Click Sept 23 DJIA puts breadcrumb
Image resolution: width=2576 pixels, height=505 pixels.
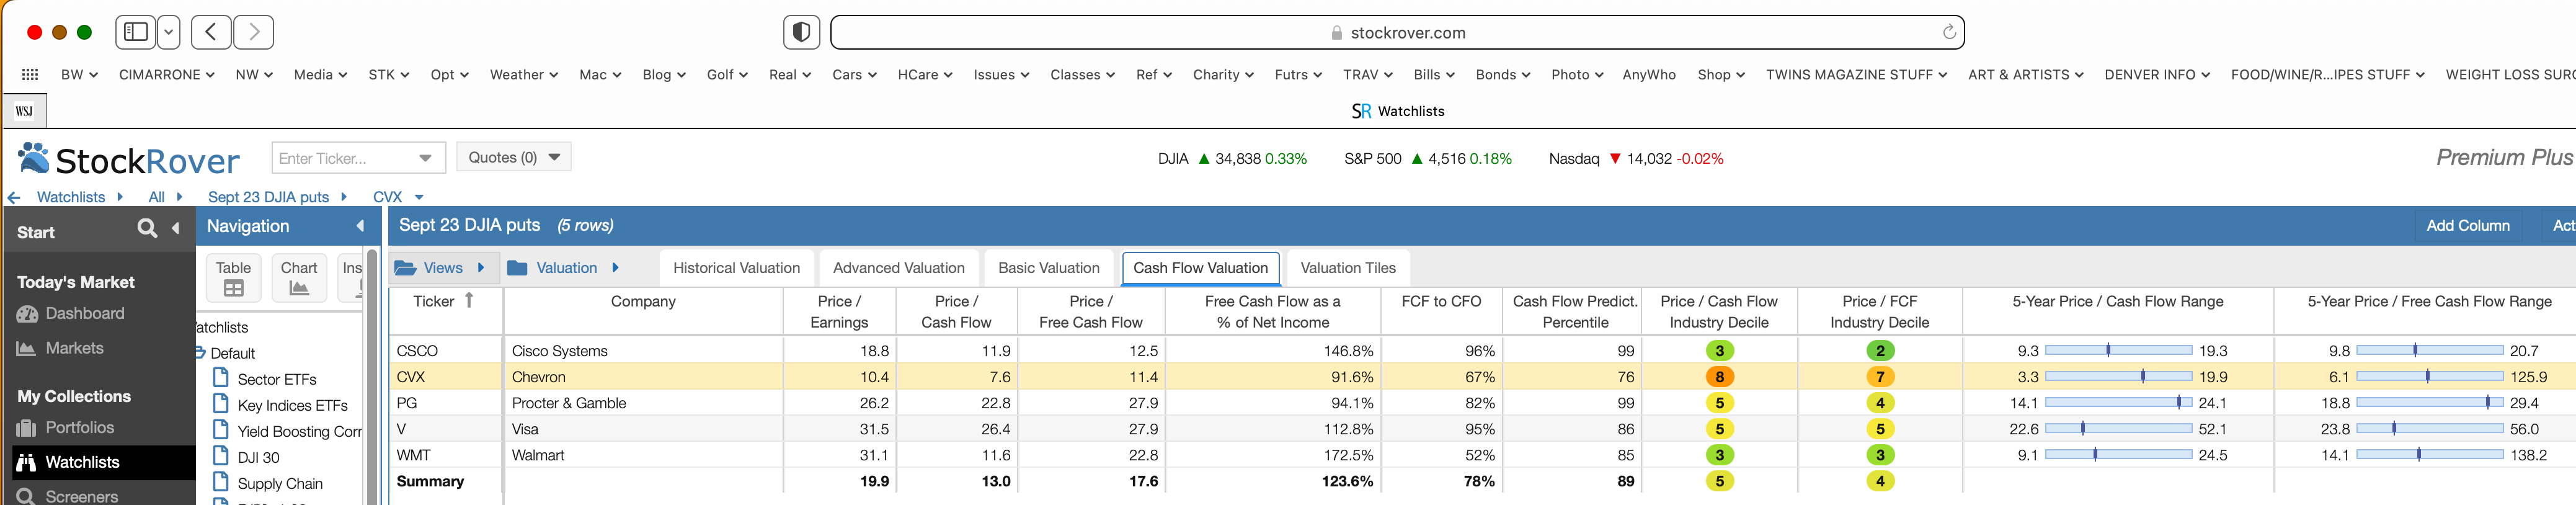[268, 197]
